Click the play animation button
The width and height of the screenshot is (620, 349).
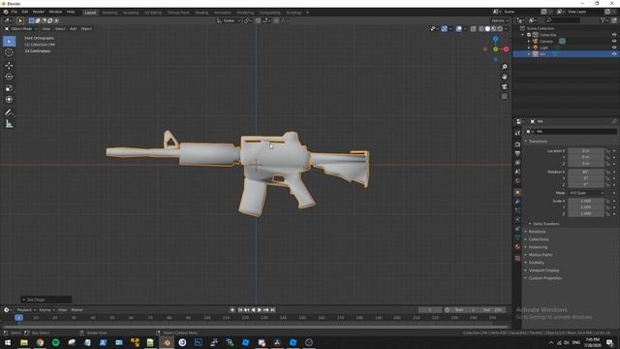[260, 310]
